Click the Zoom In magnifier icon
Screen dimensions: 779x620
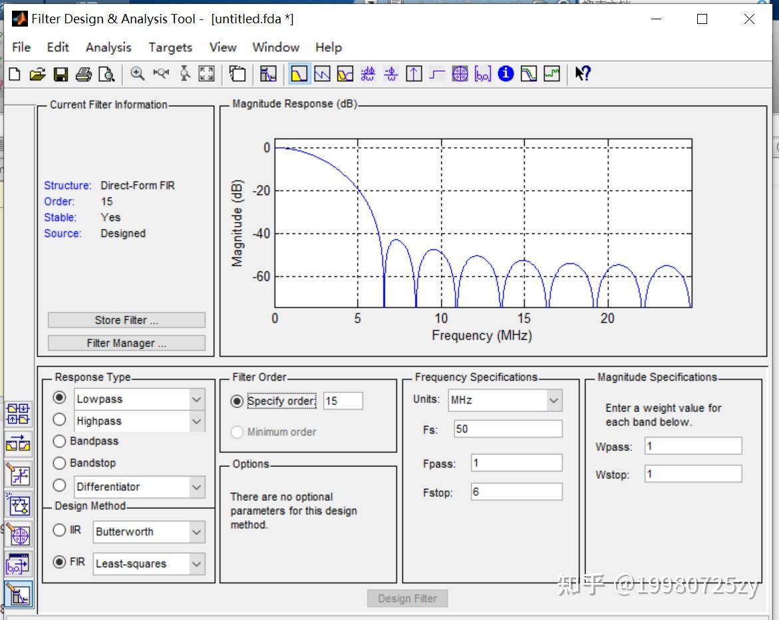(138, 74)
